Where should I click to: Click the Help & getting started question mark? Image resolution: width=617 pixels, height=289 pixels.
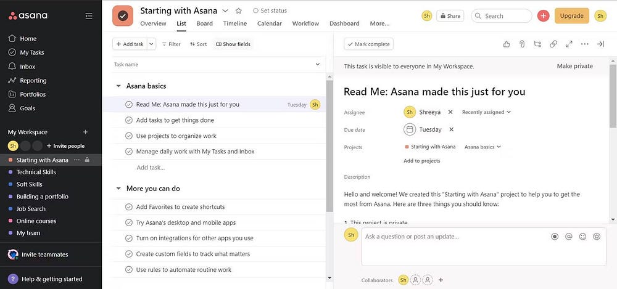tap(13, 279)
